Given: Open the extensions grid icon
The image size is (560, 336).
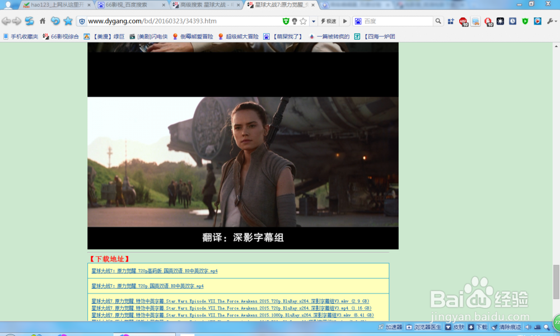Looking at the screenshot, I should [x=451, y=21].
